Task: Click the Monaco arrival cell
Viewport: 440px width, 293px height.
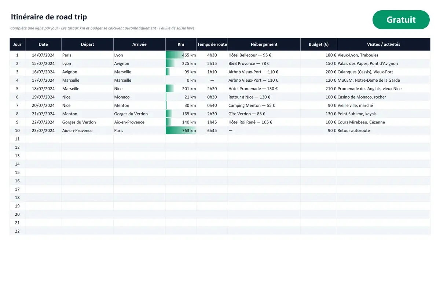Action: coord(139,97)
